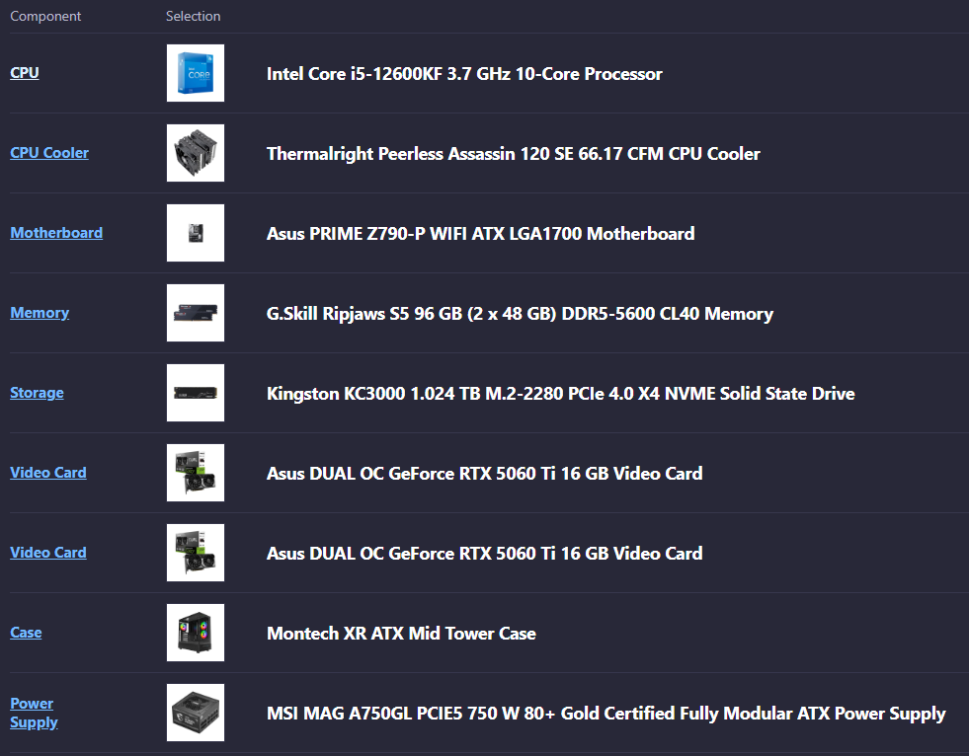Click "Montech XR ATX Mid Tower Case" name

(x=401, y=634)
